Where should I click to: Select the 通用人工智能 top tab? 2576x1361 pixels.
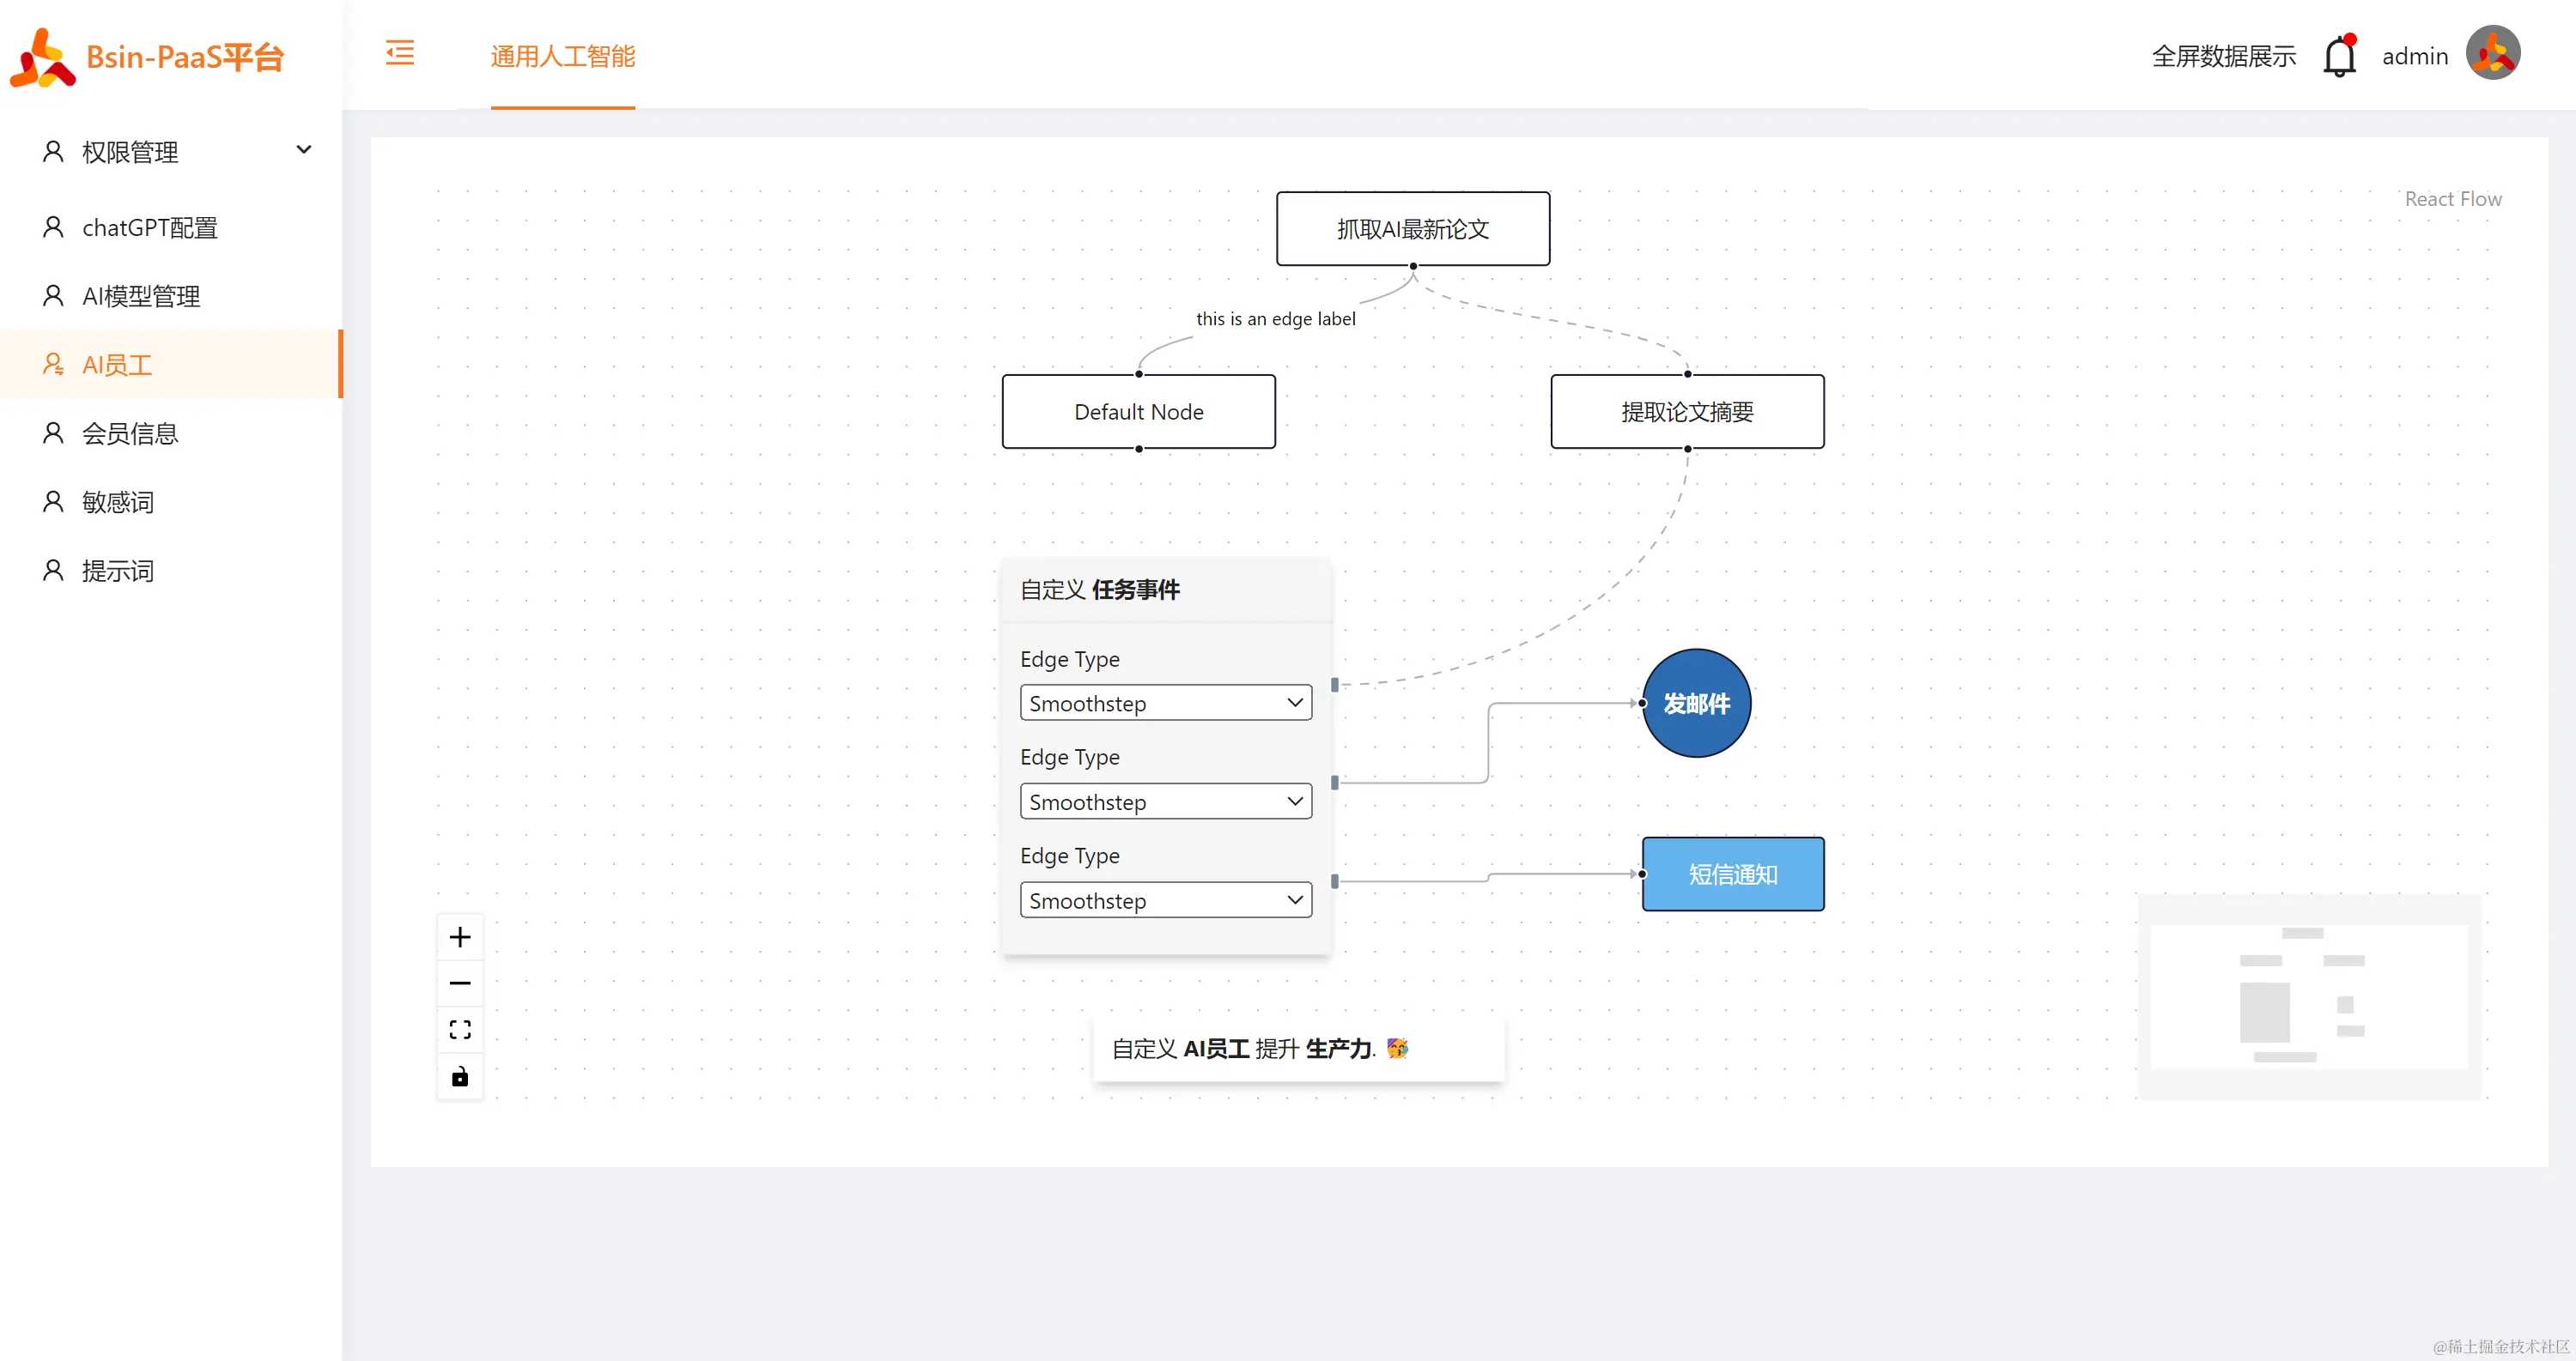click(563, 56)
